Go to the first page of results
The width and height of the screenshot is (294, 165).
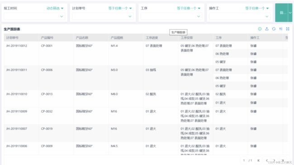[259, 160]
